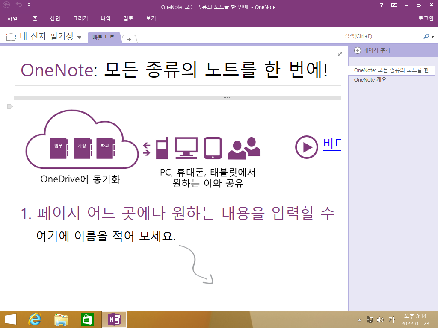Open the 검토 ribbon tab
The width and height of the screenshot is (438, 328).
click(128, 18)
